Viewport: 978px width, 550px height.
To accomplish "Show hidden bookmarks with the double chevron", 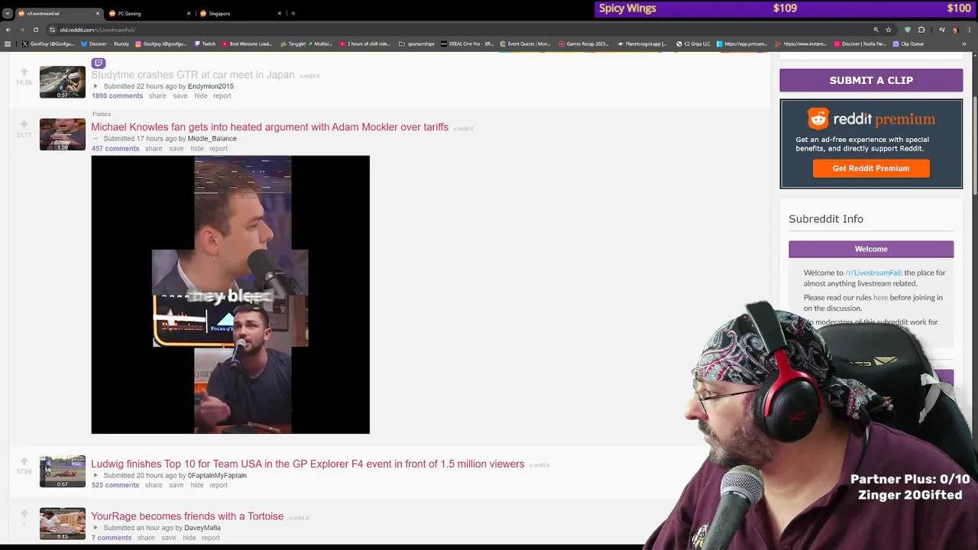I will coord(964,44).
